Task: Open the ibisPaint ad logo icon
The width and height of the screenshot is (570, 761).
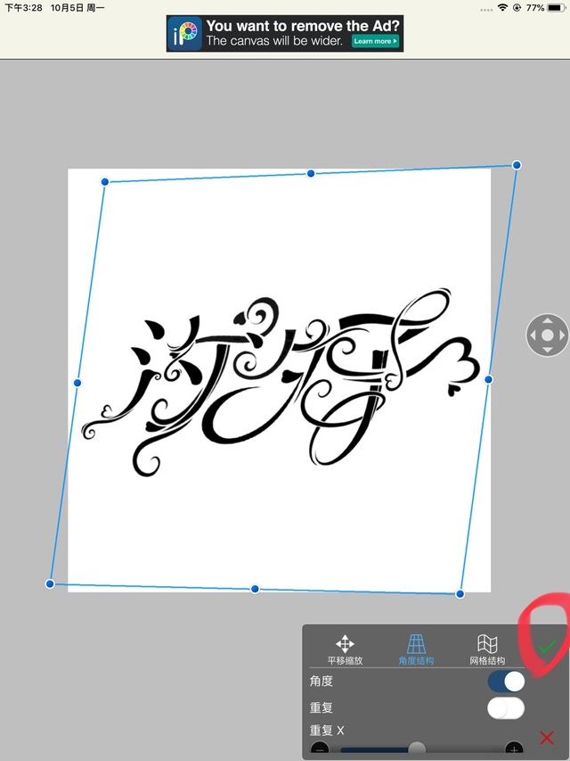Action: pyautogui.click(x=185, y=34)
